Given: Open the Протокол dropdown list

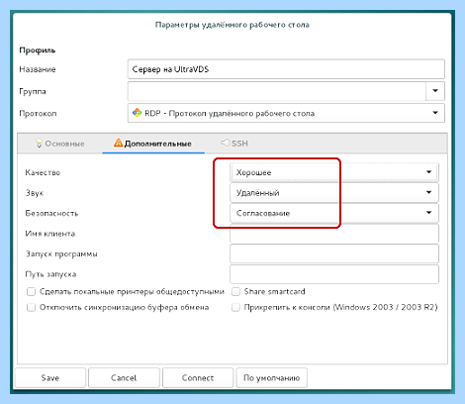Looking at the screenshot, I should [286, 113].
